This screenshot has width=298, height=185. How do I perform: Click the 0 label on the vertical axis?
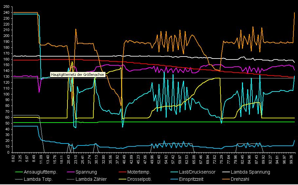coord(9,152)
